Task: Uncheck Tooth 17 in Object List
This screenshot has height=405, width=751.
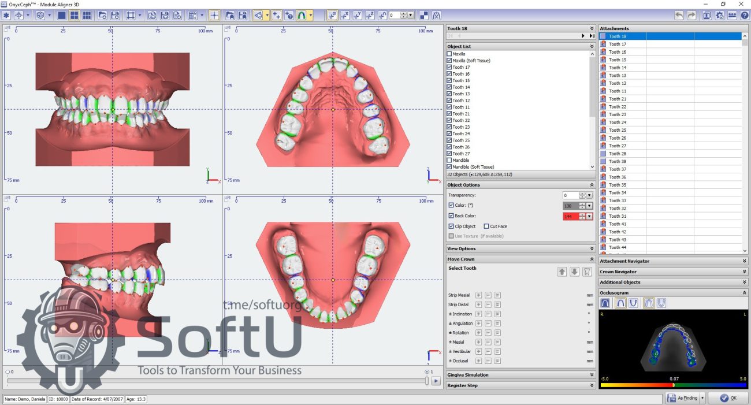Action: coord(449,67)
